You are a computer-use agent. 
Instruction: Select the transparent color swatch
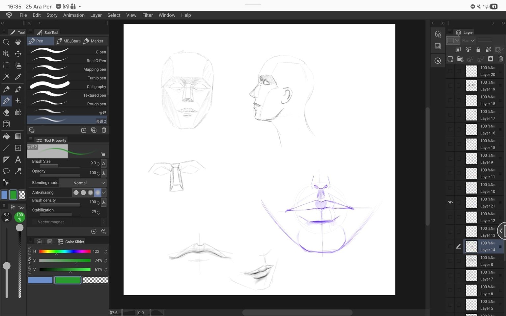click(96, 280)
